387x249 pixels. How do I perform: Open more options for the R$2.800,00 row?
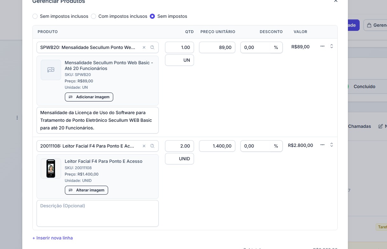coord(322,145)
